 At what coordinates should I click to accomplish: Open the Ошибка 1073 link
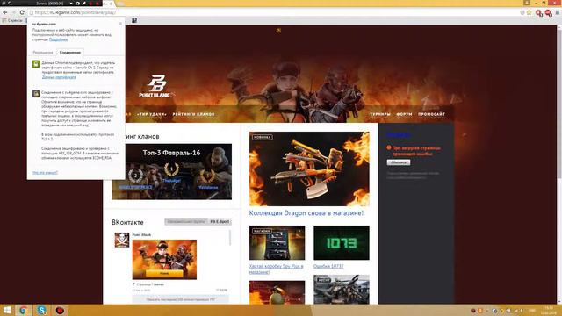(328, 266)
